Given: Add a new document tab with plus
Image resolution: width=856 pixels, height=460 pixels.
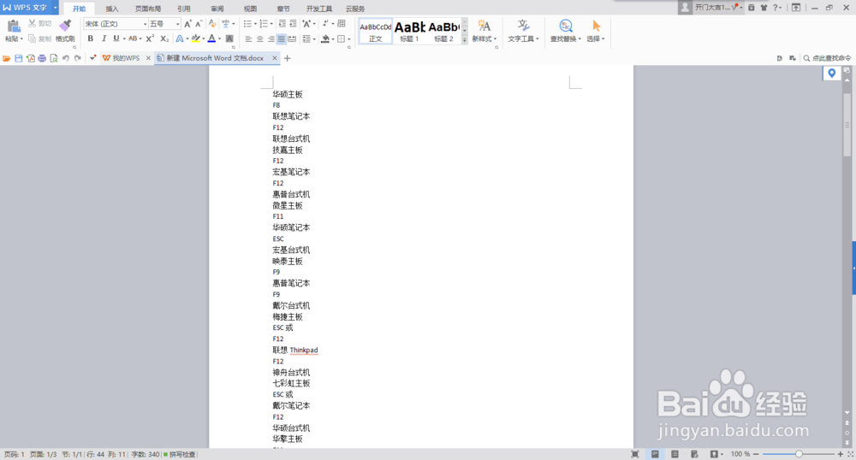Looking at the screenshot, I should (287, 58).
